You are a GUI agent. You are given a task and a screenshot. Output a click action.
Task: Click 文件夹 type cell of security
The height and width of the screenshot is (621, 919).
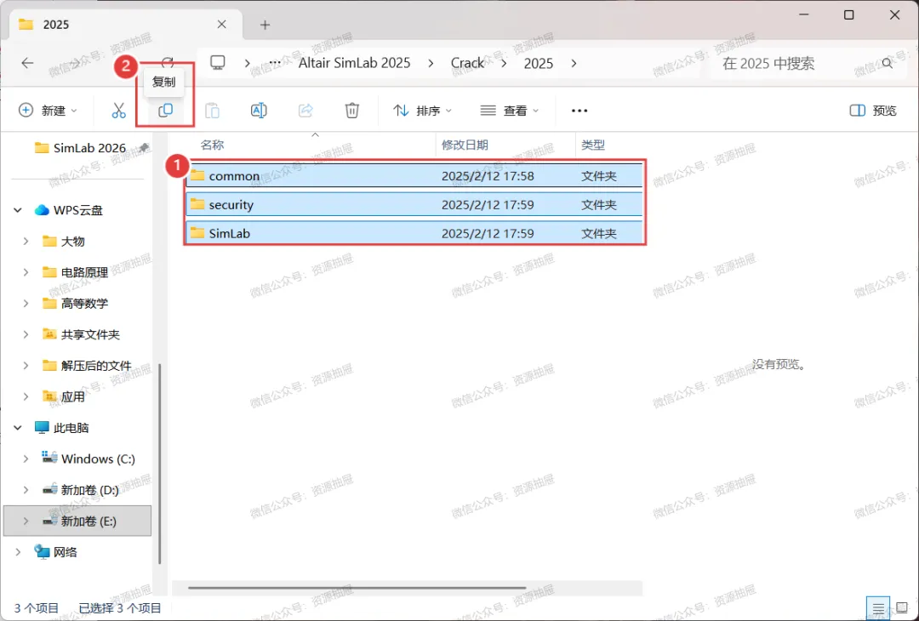point(599,204)
